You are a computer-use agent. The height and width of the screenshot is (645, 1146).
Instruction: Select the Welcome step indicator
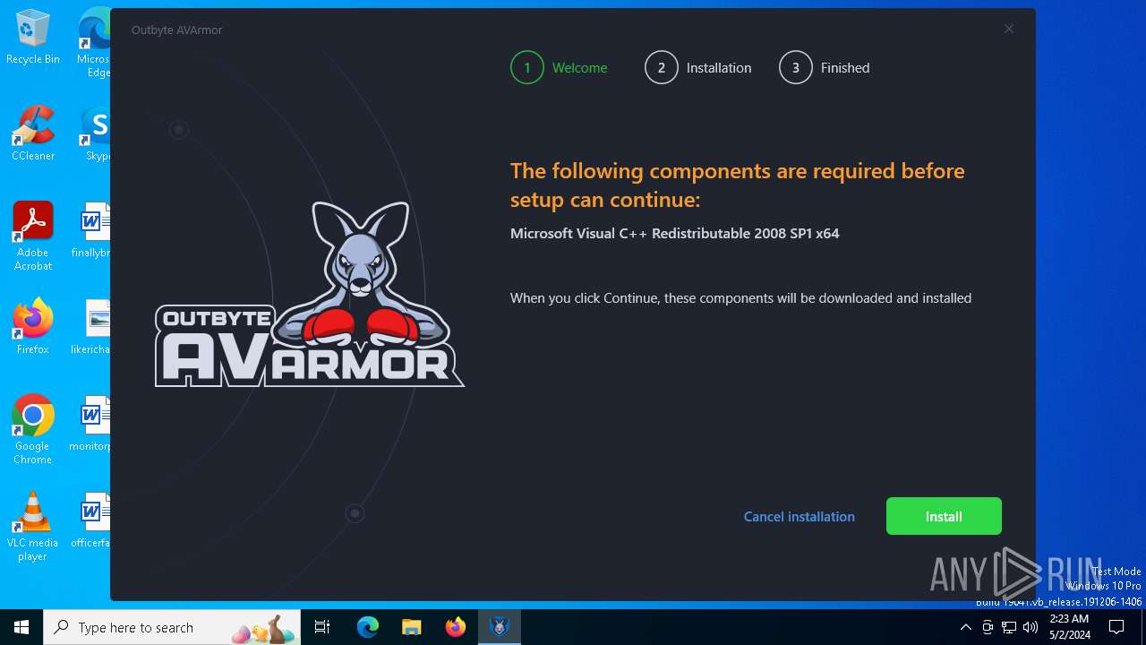click(x=559, y=67)
